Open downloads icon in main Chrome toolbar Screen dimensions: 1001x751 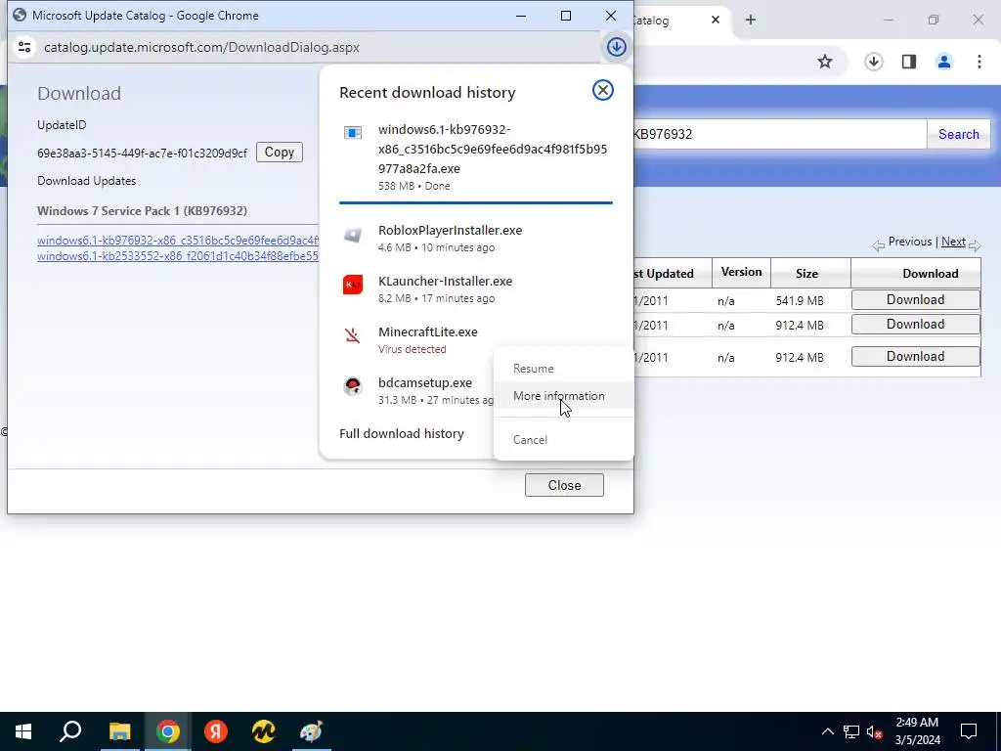point(873,62)
